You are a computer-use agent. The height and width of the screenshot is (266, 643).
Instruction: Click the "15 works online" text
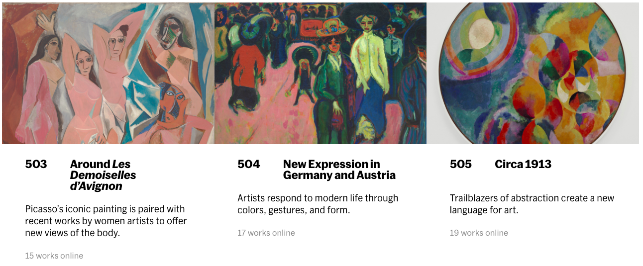(x=54, y=256)
